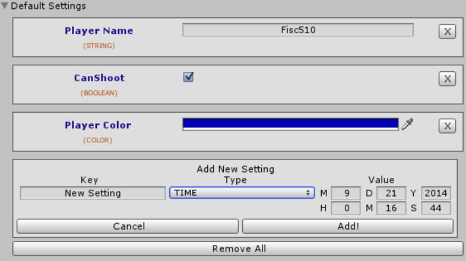The height and width of the screenshot is (261, 466).
Task: Click the Default Settings header label
Action: 48,6
